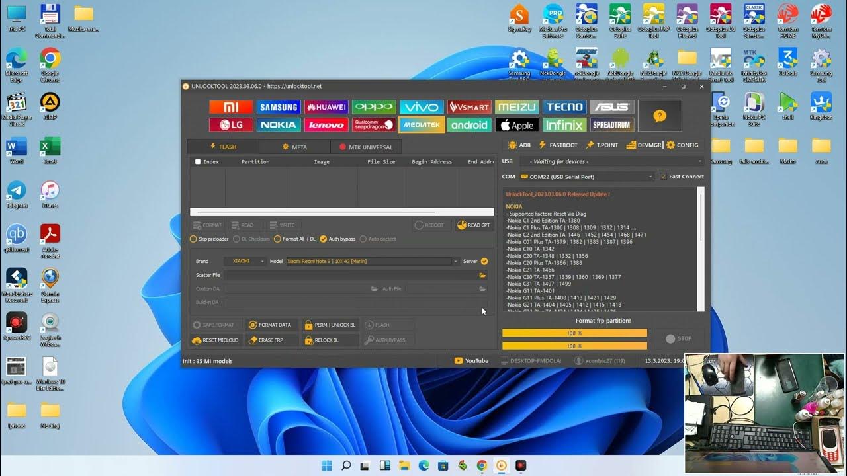Select the Vivo brand logo
The width and height of the screenshot is (847, 476).
[422, 107]
